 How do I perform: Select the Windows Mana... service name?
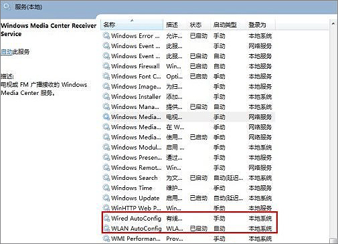(135, 107)
